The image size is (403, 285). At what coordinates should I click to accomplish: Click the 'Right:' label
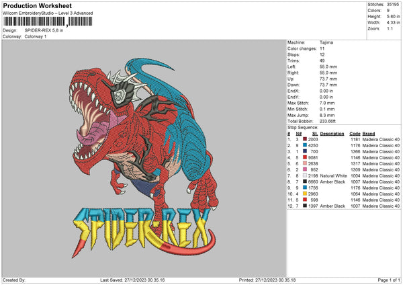[x=293, y=73]
